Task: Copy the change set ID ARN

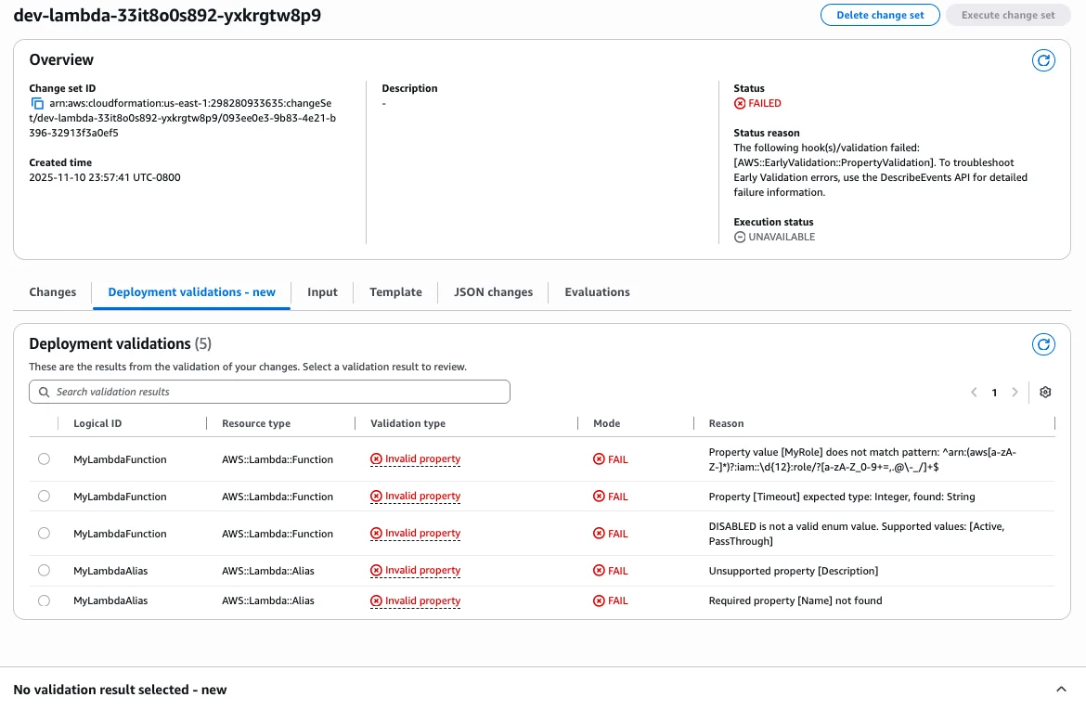Action: pos(37,103)
